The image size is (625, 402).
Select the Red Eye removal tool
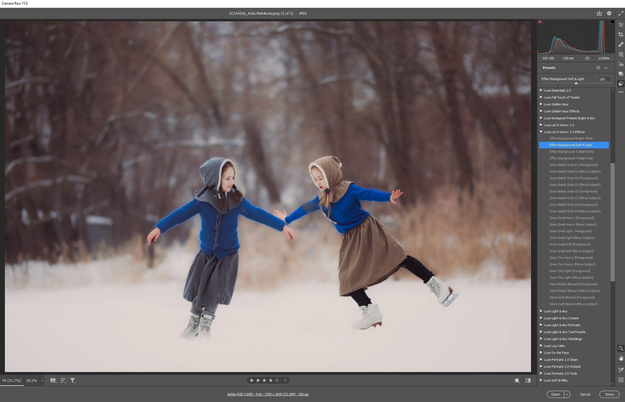tap(621, 64)
